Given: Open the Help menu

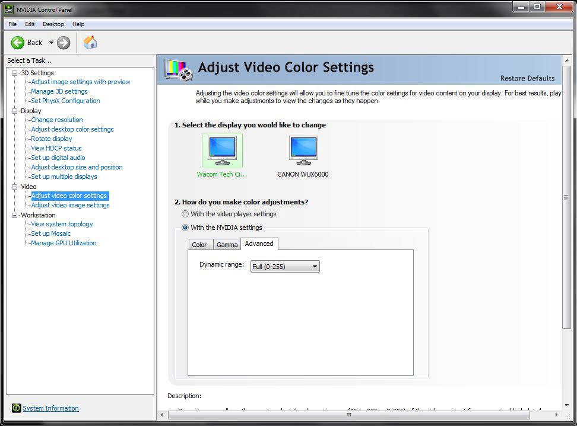Looking at the screenshot, I should coord(78,24).
